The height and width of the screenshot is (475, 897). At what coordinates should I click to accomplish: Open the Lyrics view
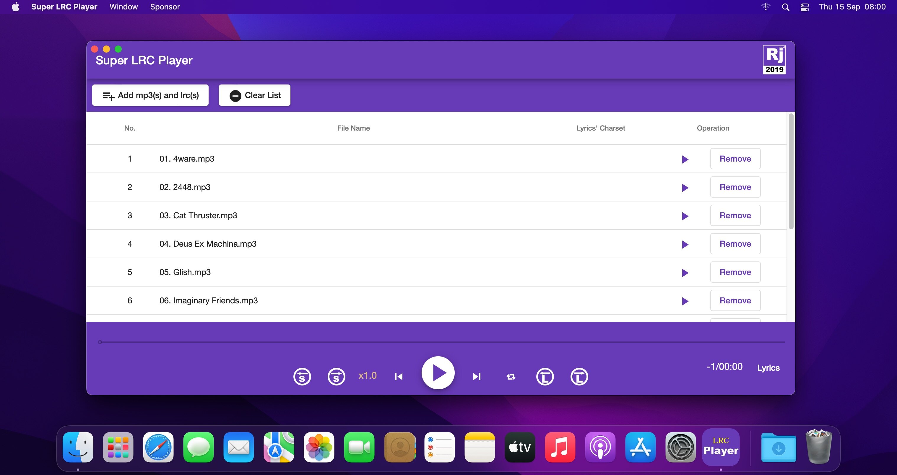[x=768, y=368]
